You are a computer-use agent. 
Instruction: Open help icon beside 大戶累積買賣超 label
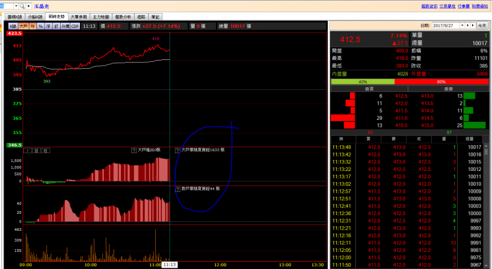[x=177, y=151]
